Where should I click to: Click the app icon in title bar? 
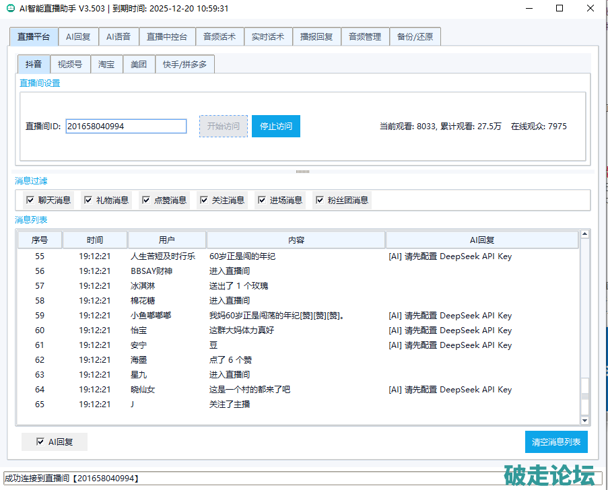click(11, 9)
